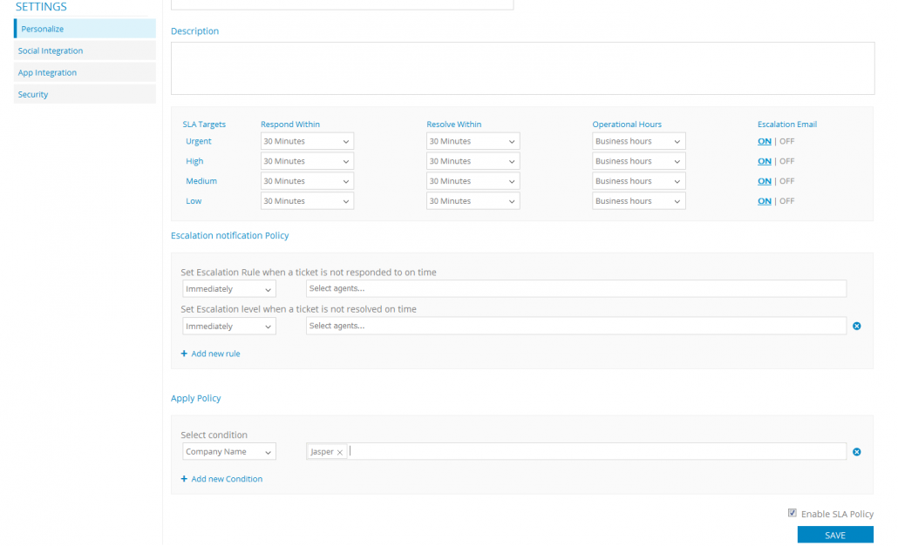This screenshot has height=546, width=898.
Task: Turn ON escalation email for Urgent
Action: [765, 141]
